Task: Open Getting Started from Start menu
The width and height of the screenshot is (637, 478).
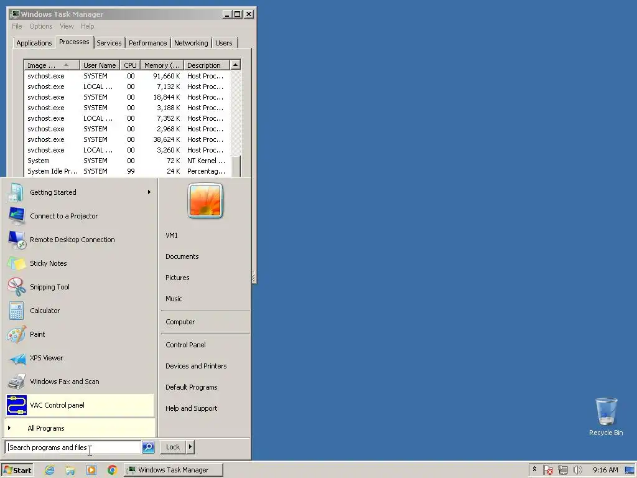Action: tap(80, 192)
